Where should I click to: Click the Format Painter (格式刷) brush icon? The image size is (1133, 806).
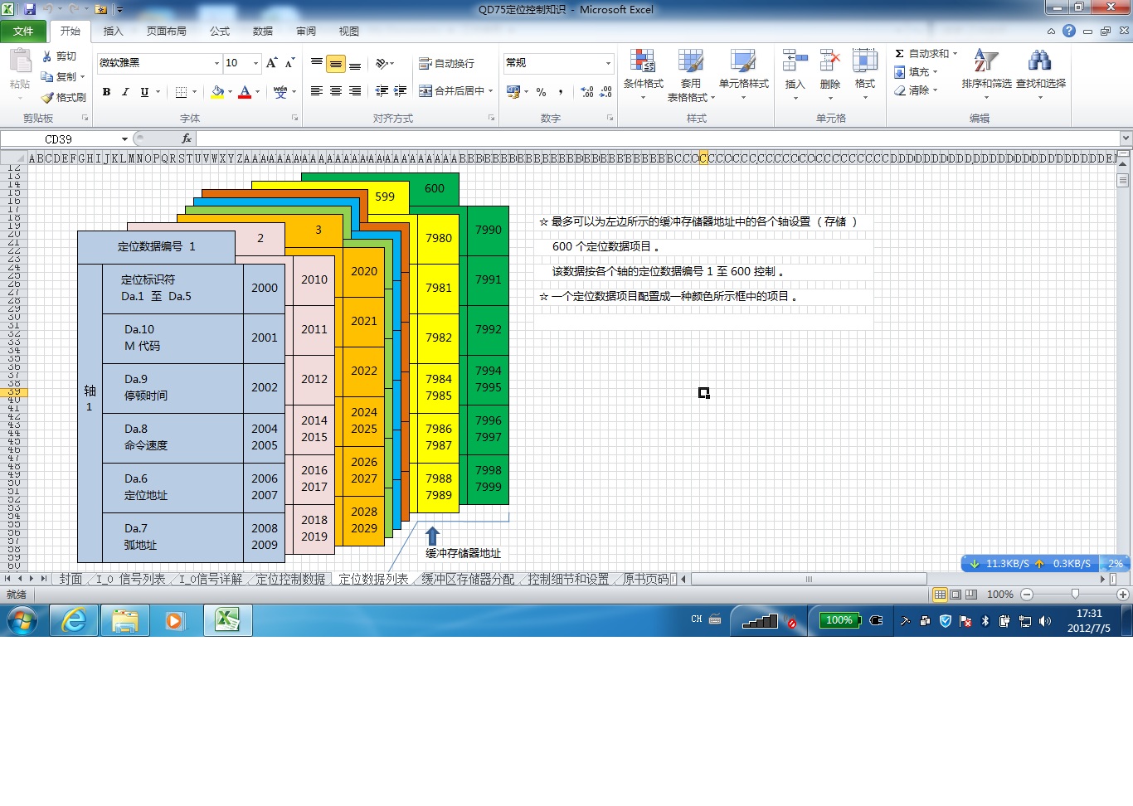(x=48, y=97)
